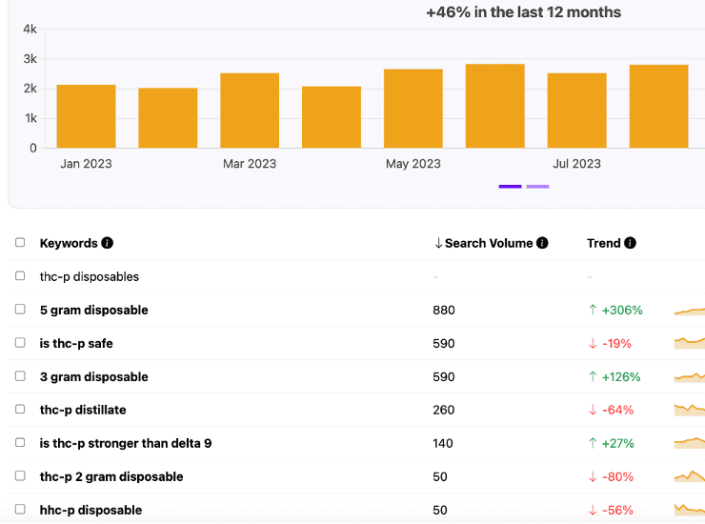Click the May 2023 bar in chart
This screenshot has width=705, height=524.
(x=413, y=109)
